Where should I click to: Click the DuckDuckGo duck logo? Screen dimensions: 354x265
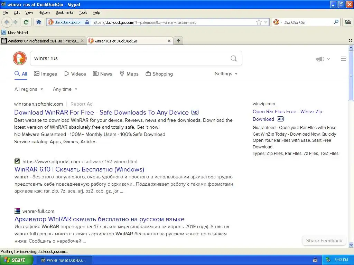[20, 58]
